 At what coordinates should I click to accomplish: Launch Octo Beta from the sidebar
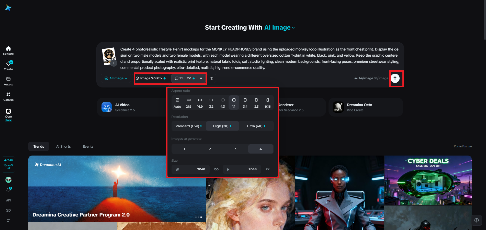[8, 115]
